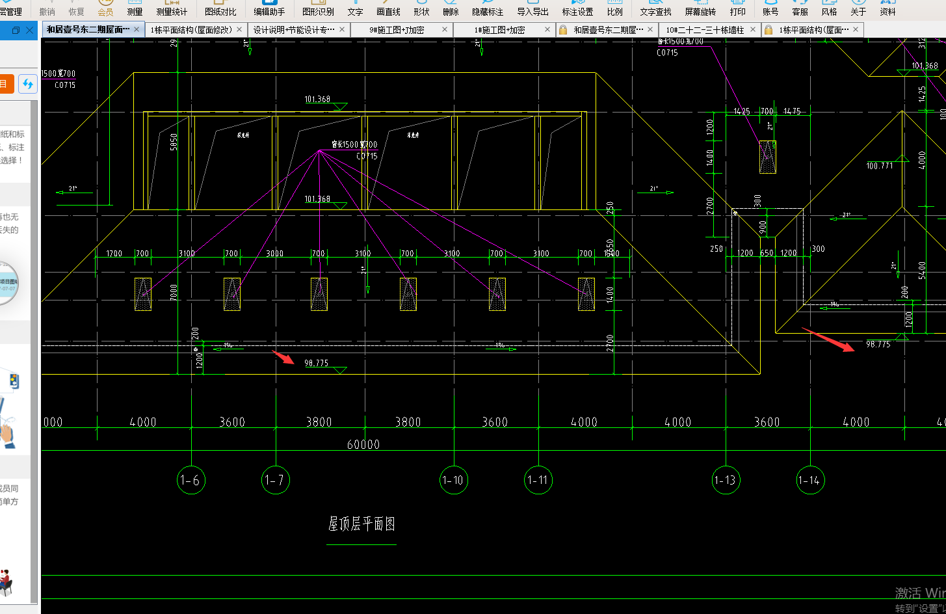
Task: Open the 风格 style settings
Action: click(829, 8)
